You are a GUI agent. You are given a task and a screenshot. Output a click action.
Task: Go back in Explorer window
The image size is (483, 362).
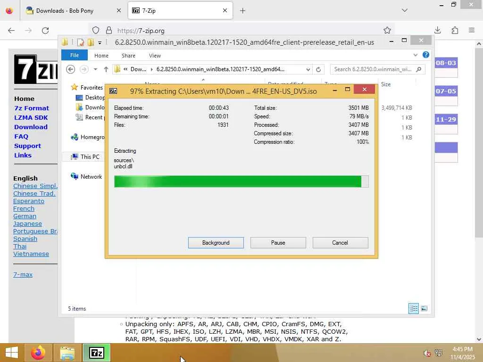[71, 69]
